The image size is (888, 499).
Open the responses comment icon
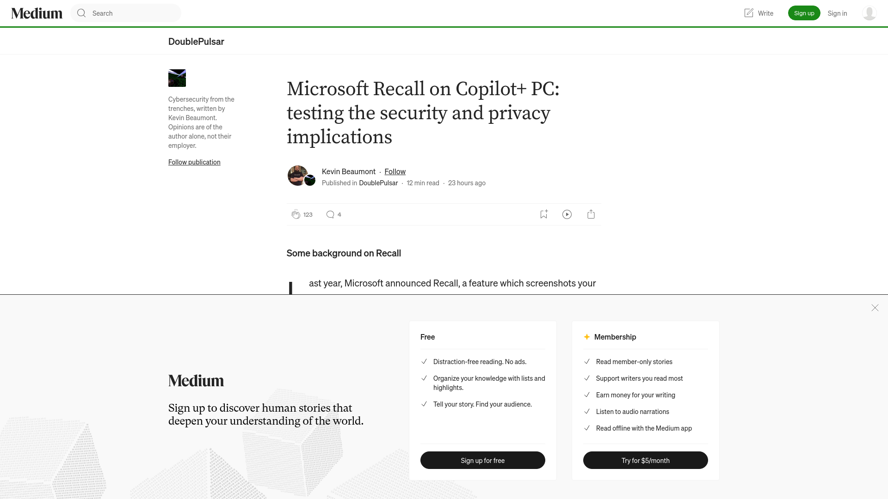[330, 214]
